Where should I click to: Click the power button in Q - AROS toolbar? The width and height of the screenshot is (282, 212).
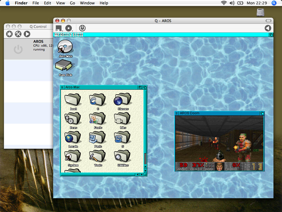tap(82, 28)
